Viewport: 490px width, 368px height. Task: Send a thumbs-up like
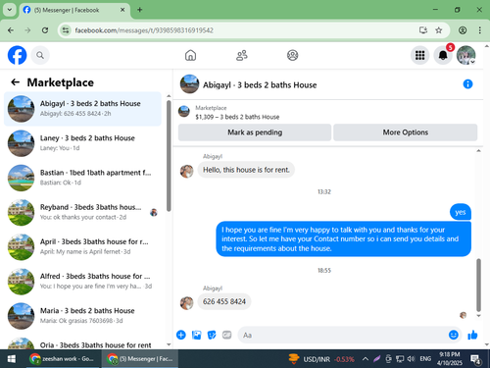[x=472, y=335]
